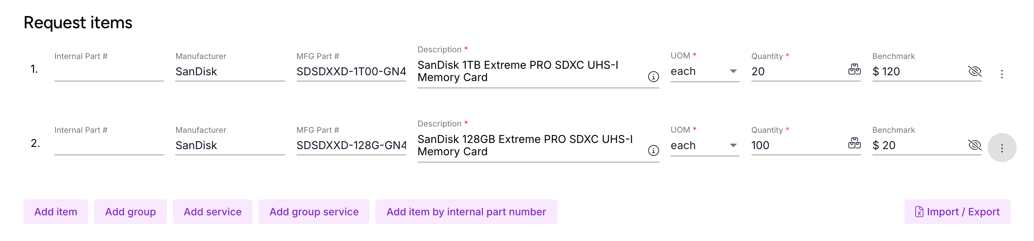The height and width of the screenshot is (241, 1034).
Task: Open three-dot menu for item 1
Action: pos(1001,74)
